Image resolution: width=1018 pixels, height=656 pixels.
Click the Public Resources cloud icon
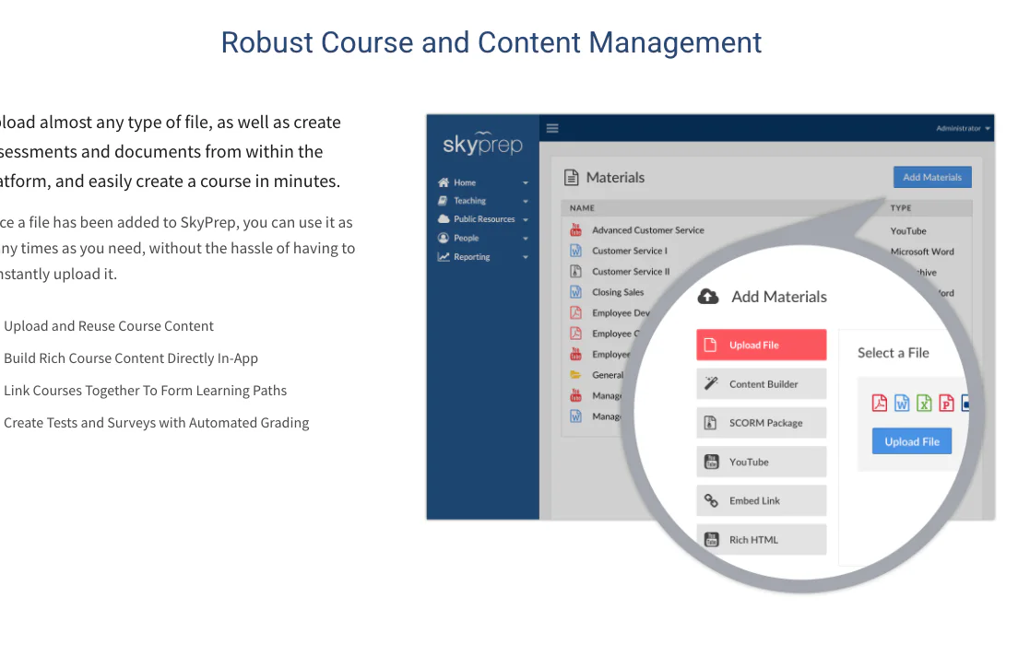coord(444,218)
